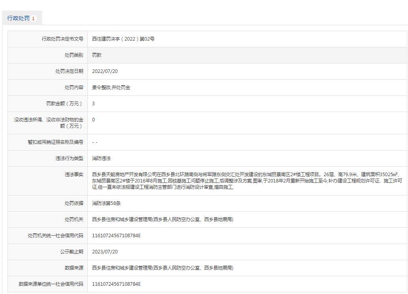Click the red count badge 1
The width and height of the screenshot is (408, 294).
[33, 19]
